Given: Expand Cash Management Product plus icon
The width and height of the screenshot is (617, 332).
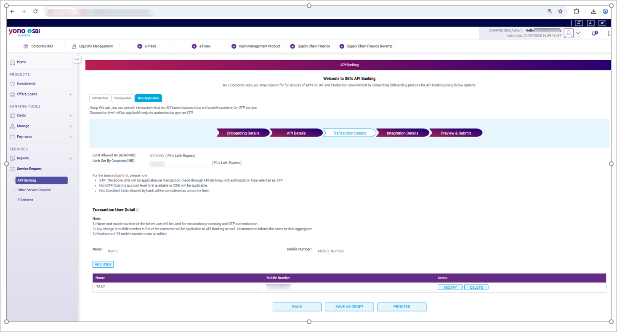Looking at the screenshot, I should click(234, 46).
